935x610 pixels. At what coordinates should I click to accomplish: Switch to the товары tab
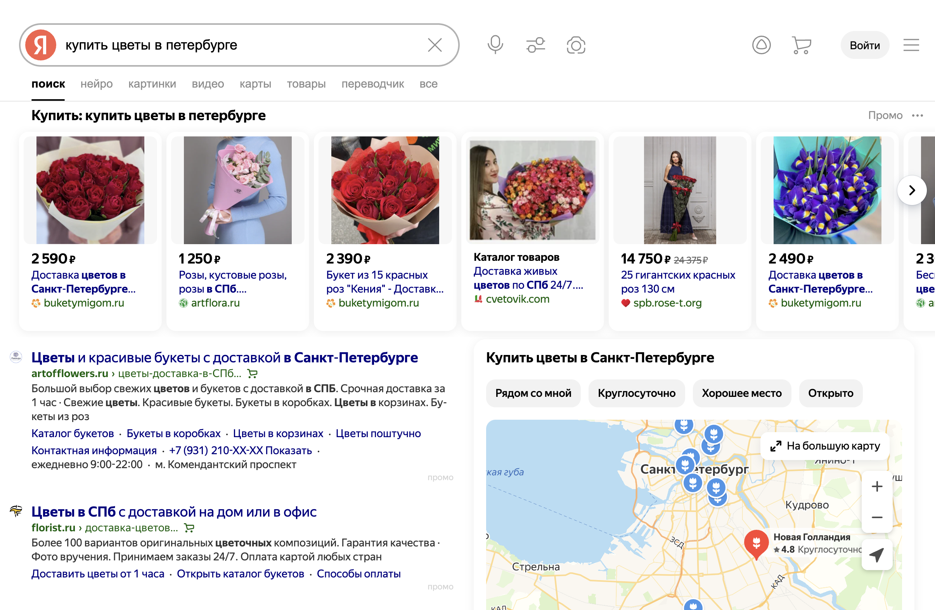click(306, 84)
